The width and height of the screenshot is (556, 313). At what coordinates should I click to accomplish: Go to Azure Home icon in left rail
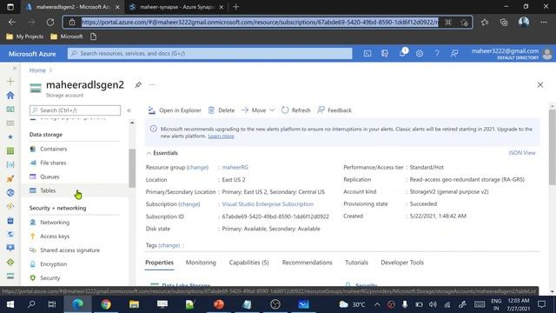(10, 95)
